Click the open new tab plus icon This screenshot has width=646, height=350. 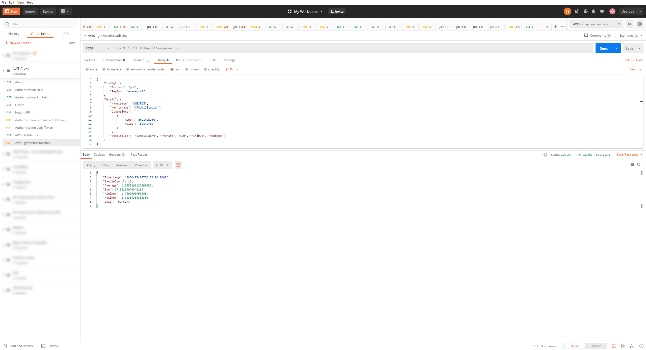pos(555,27)
